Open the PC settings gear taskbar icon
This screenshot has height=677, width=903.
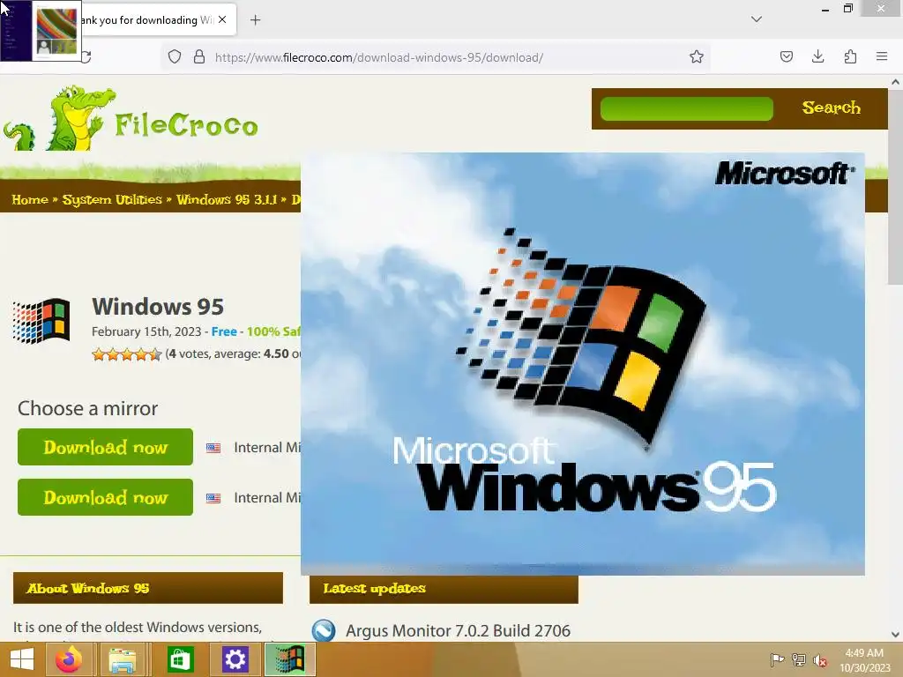click(x=235, y=659)
